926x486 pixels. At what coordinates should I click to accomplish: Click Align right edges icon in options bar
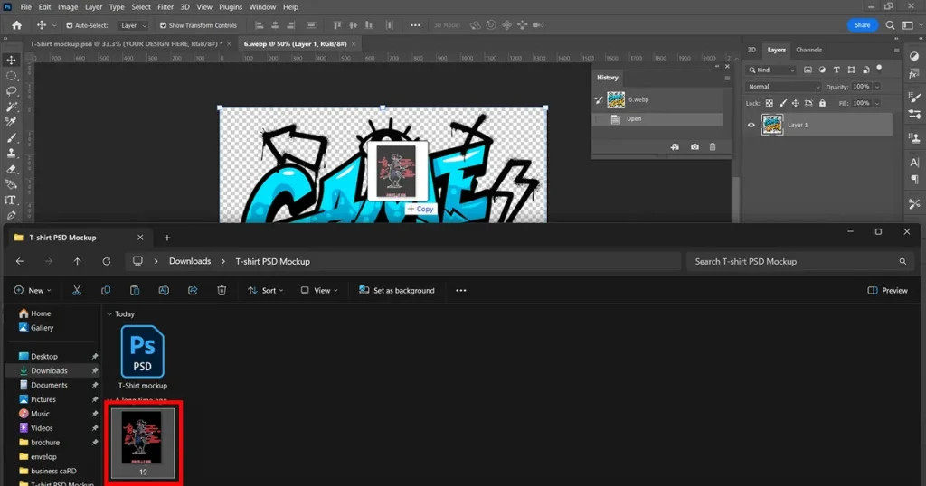[290, 25]
